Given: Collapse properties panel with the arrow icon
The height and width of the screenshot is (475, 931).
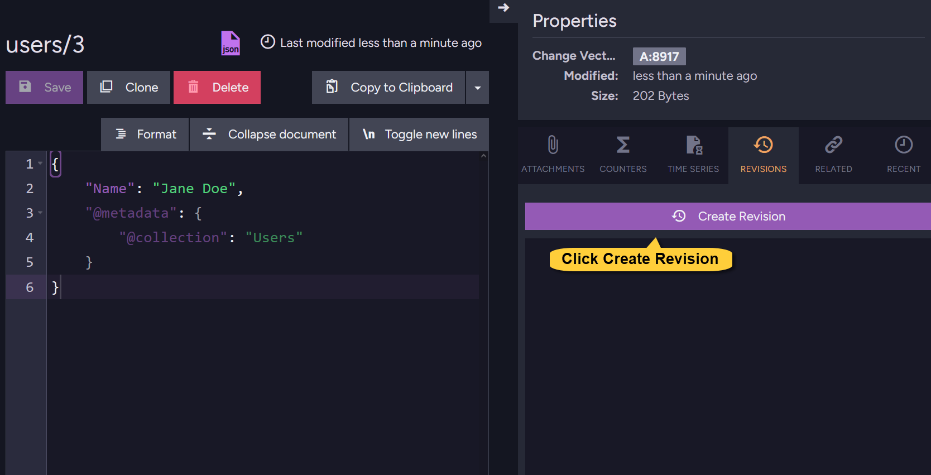Looking at the screenshot, I should (503, 8).
